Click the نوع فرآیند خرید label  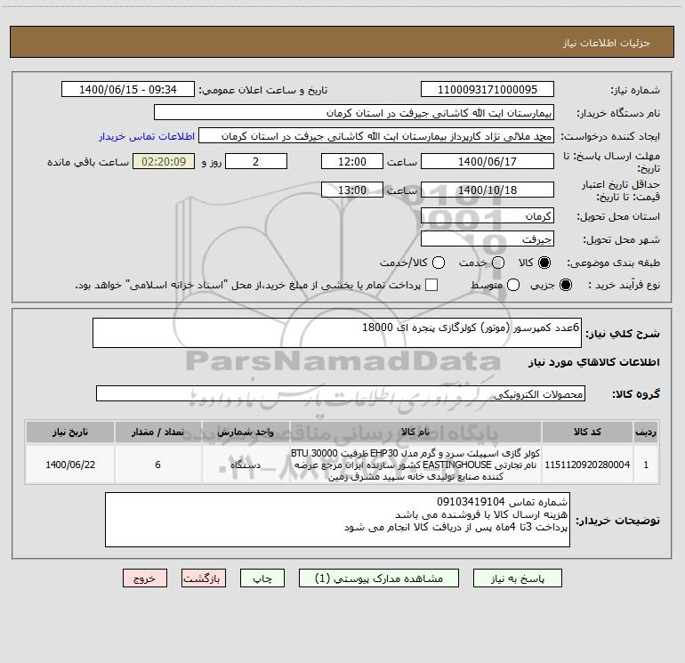[x=624, y=285]
